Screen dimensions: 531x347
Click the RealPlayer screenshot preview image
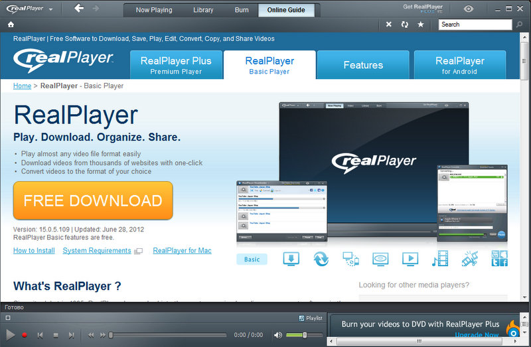372,172
